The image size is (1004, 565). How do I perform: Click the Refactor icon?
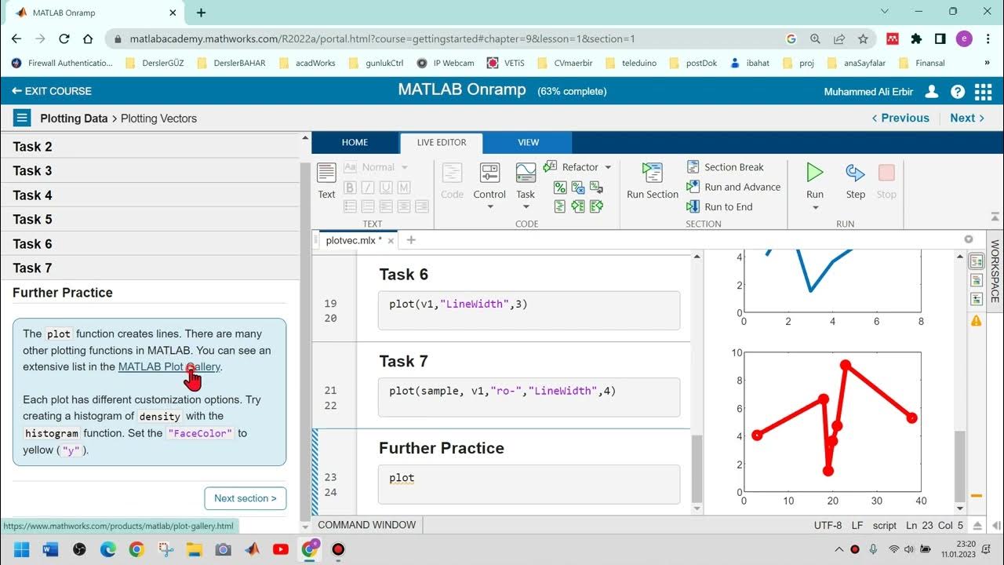(x=550, y=167)
